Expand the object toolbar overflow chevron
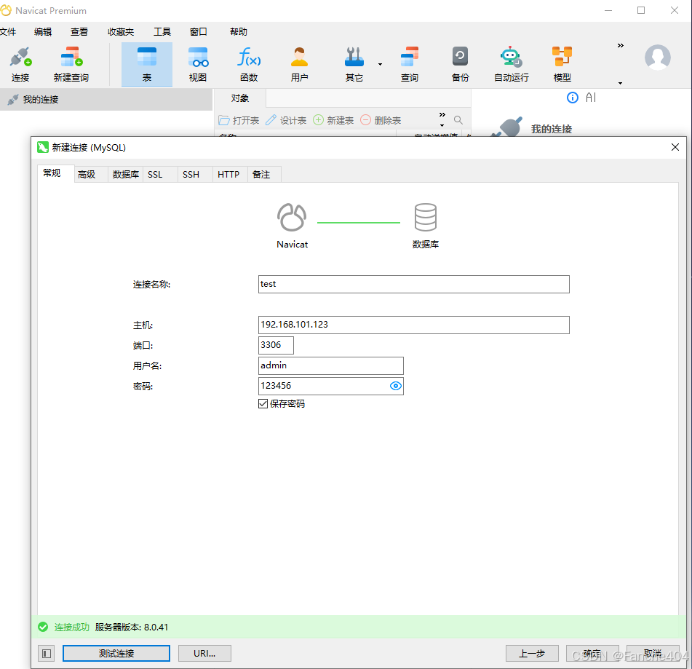The width and height of the screenshot is (692, 669). coord(442,115)
